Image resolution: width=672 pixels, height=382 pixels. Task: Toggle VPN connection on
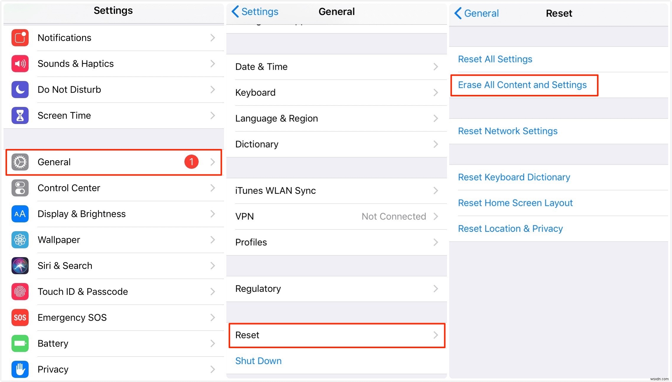336,216
